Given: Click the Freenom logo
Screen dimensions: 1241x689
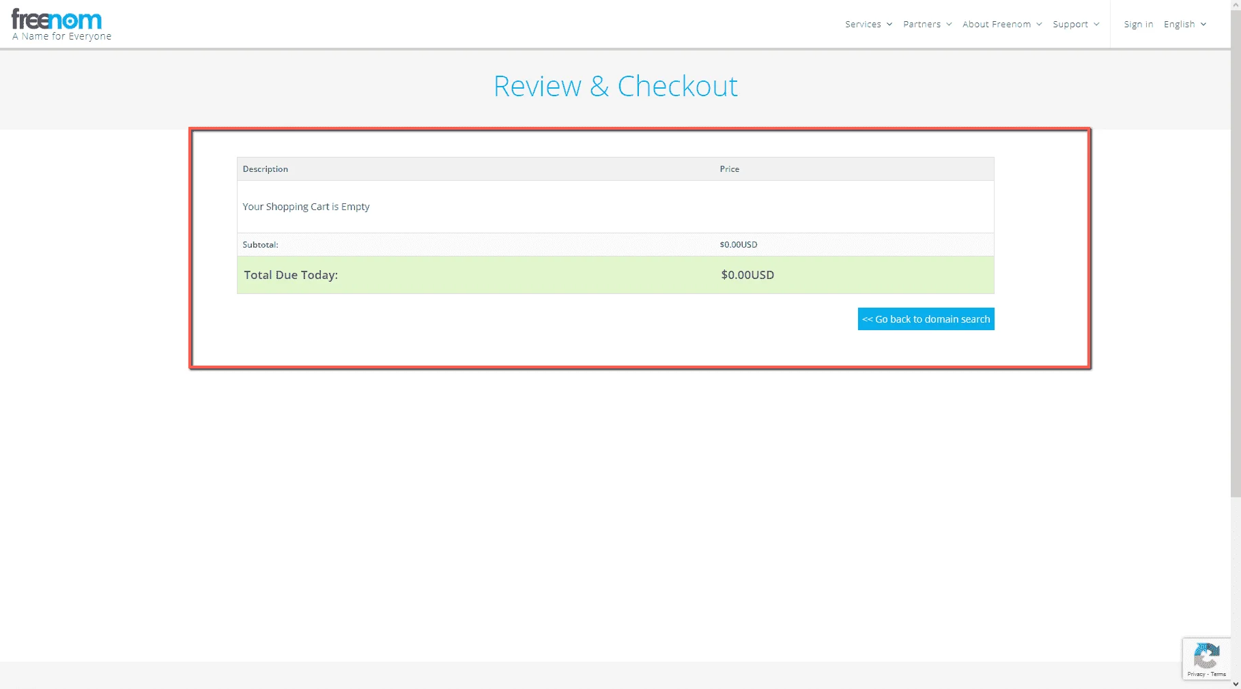Looking at the screenshot, I should click(x=57, y=20).
